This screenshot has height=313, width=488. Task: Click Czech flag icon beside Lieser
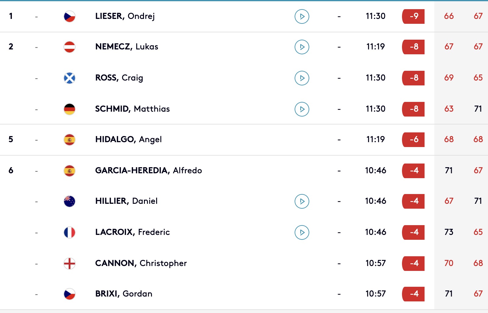click(x=70, y=16)
